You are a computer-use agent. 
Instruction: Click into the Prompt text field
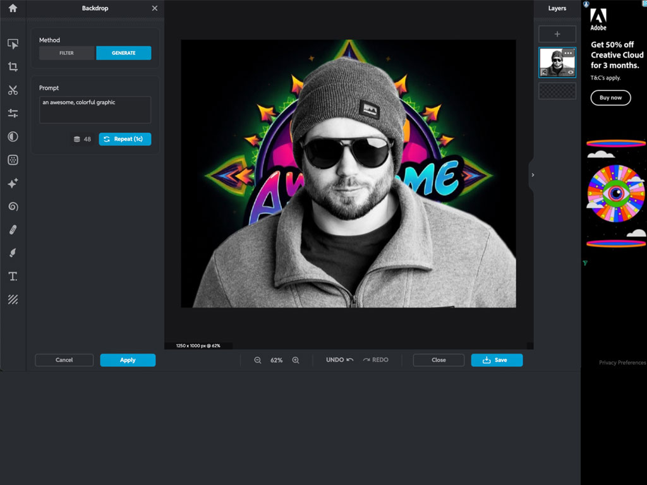95,110
